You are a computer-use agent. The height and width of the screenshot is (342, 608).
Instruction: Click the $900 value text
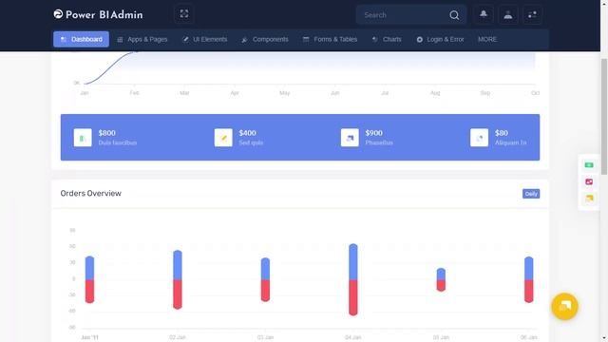(x=373, y=133)
